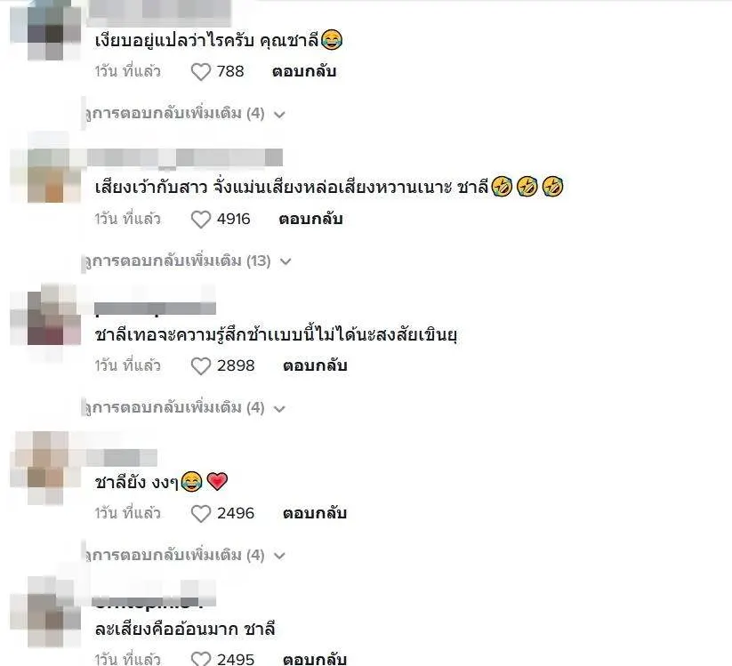
Task: Tap the heart beside 2898
Action: pos(201,366)
